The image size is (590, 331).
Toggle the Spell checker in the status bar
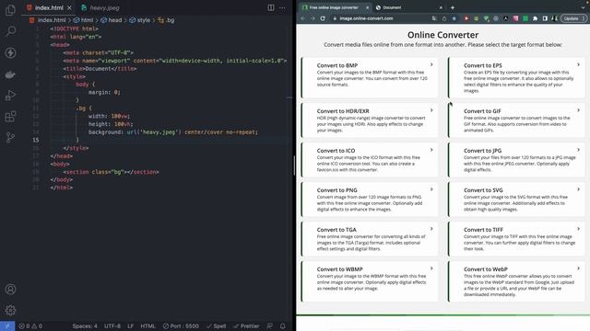pyautogui.click(x=217, y=326)
